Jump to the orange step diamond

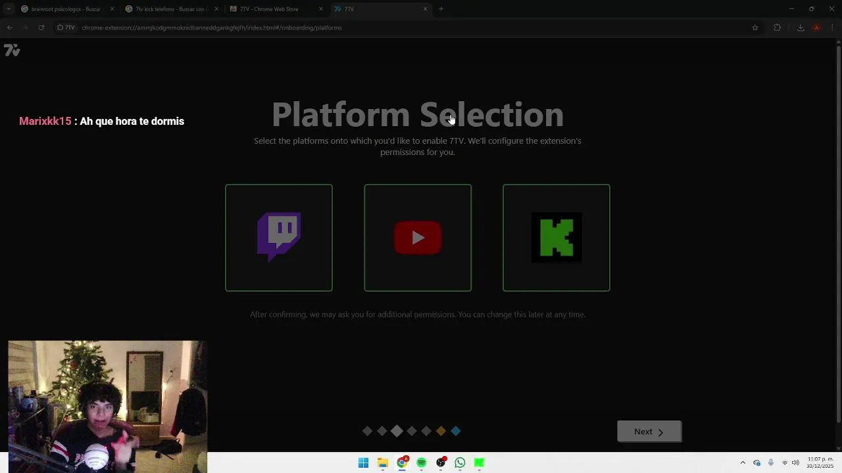point(441,431)
